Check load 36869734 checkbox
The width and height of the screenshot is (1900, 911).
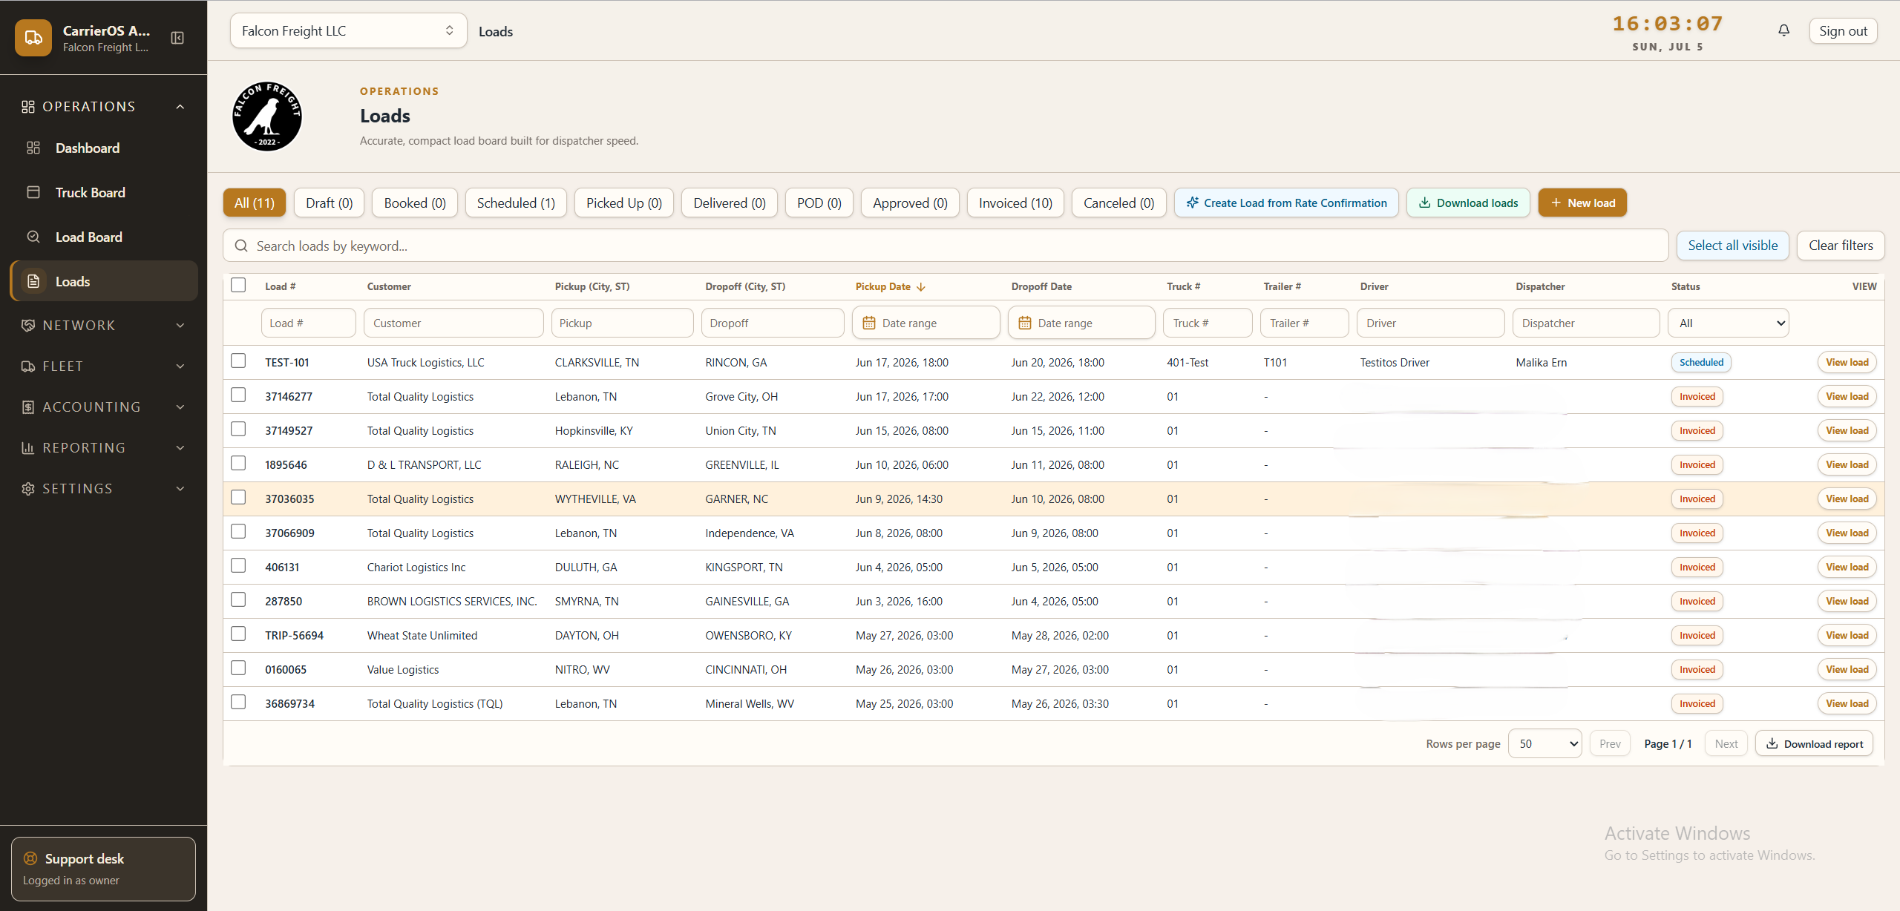coord(238,702)
